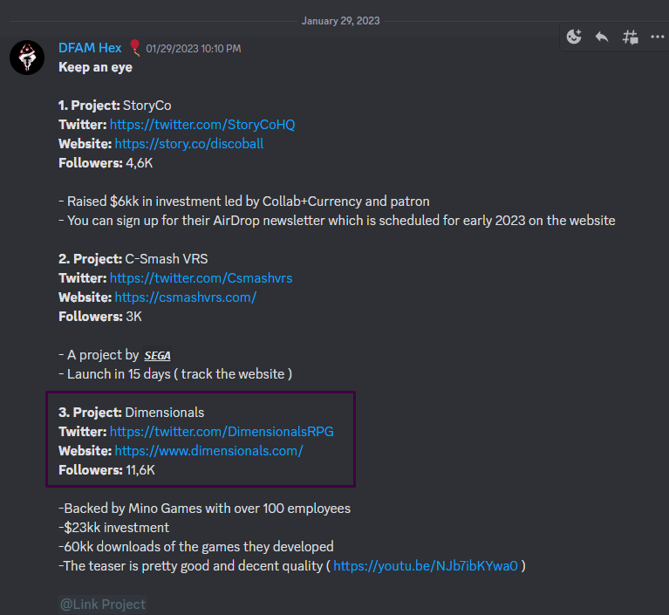The width and height of the screenshot is (669, 615).
Task: Click the AirDrop newsletter sign-up line
Action: 337,221
